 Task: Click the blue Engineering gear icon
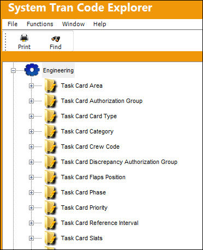(x=32, y=70)
